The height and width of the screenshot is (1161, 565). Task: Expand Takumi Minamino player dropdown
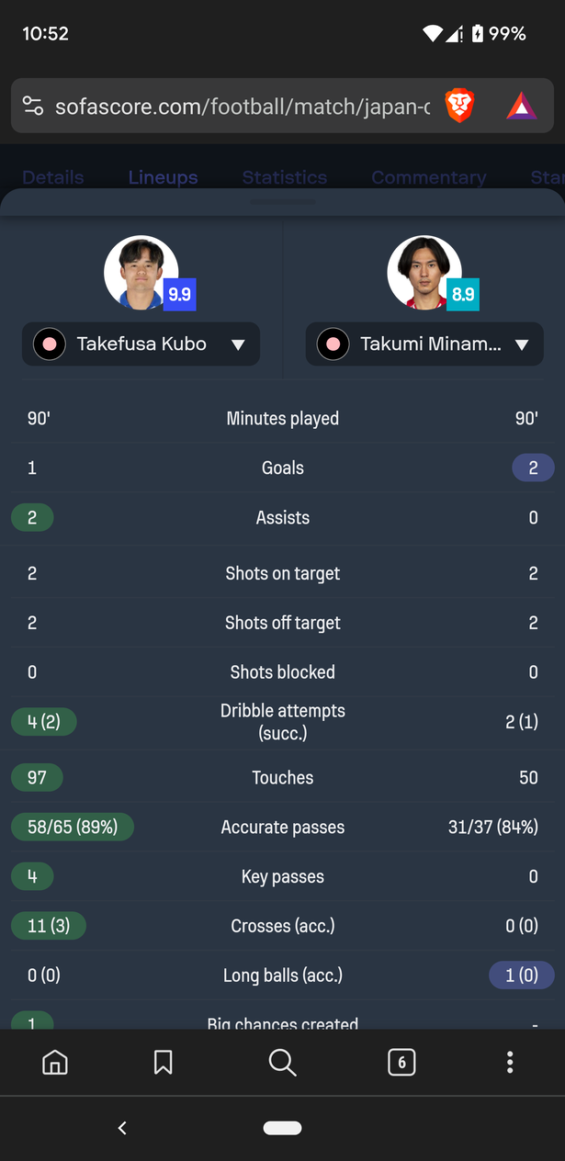pos(424,344)
